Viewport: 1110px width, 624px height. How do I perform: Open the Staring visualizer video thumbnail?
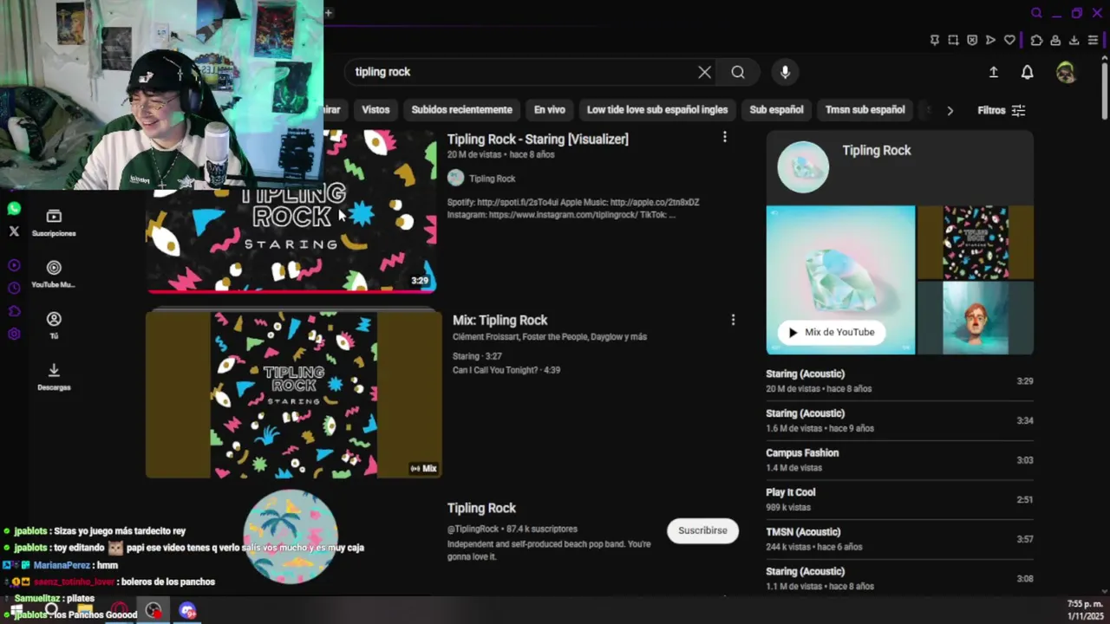pyautogui.click(x=291, y=211)
